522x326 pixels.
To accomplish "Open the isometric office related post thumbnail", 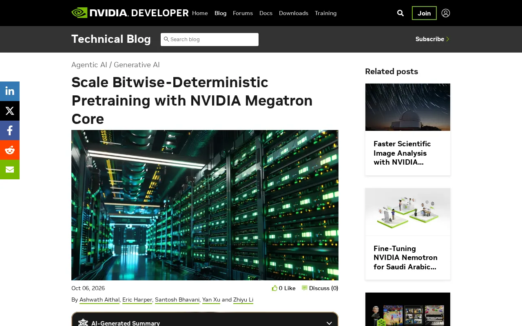I will pos(408,212).
